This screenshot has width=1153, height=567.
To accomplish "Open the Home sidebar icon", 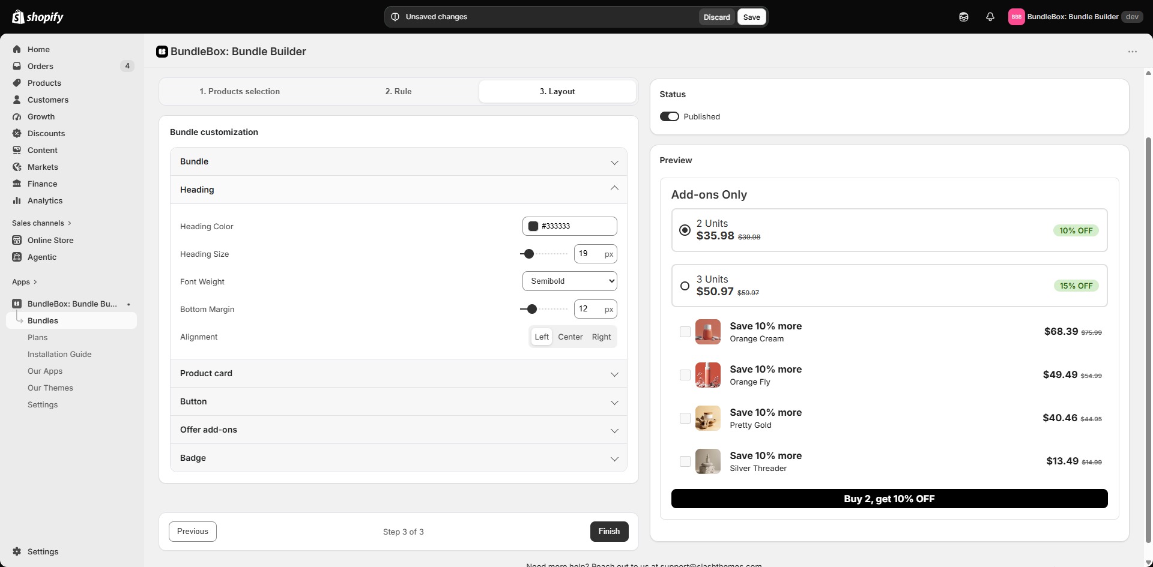I will (x=17, y=49).
